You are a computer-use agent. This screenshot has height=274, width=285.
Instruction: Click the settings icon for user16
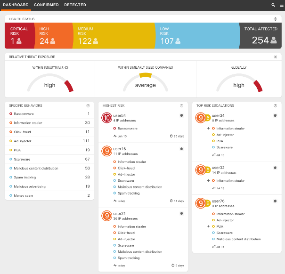[x=181, y=149]
